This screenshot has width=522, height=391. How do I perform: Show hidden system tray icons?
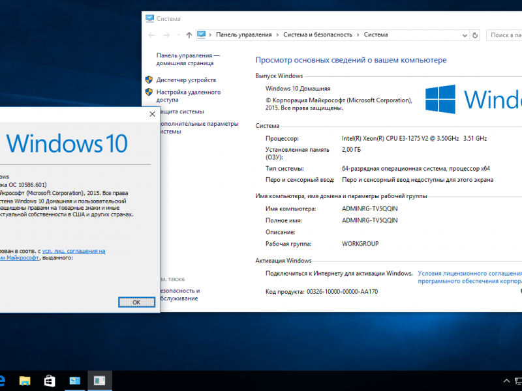click(506, 381)
